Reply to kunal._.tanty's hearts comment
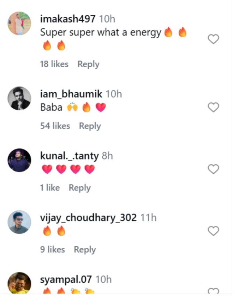The width and height of the screenshot is (235, 296). tap(80, 188)
